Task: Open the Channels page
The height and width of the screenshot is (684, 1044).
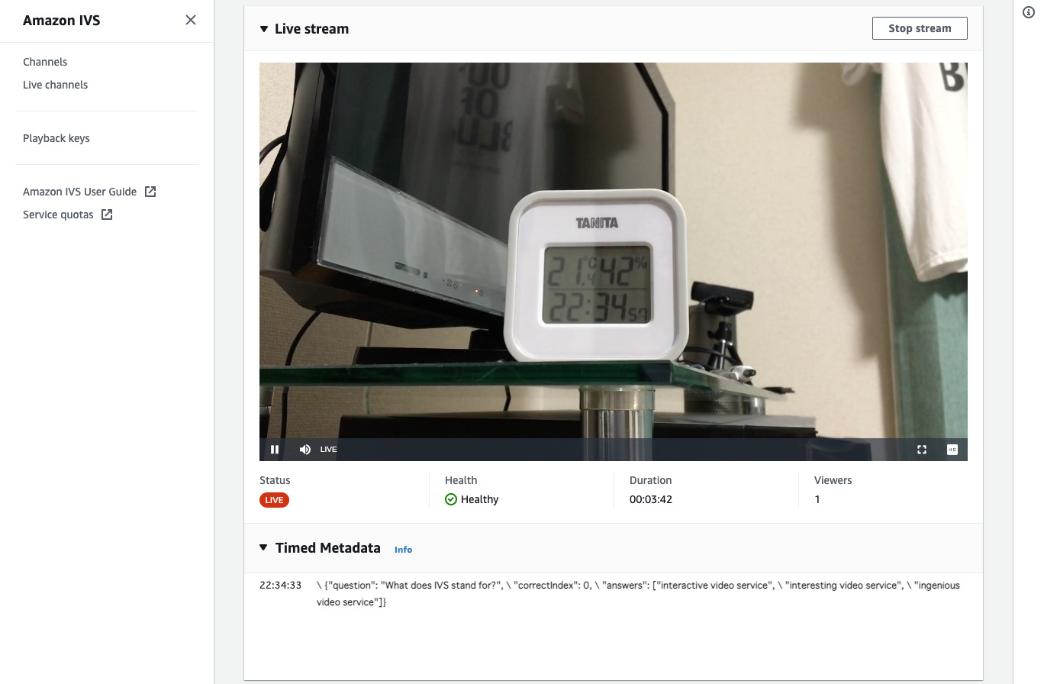Action: [x=45, y=62]
